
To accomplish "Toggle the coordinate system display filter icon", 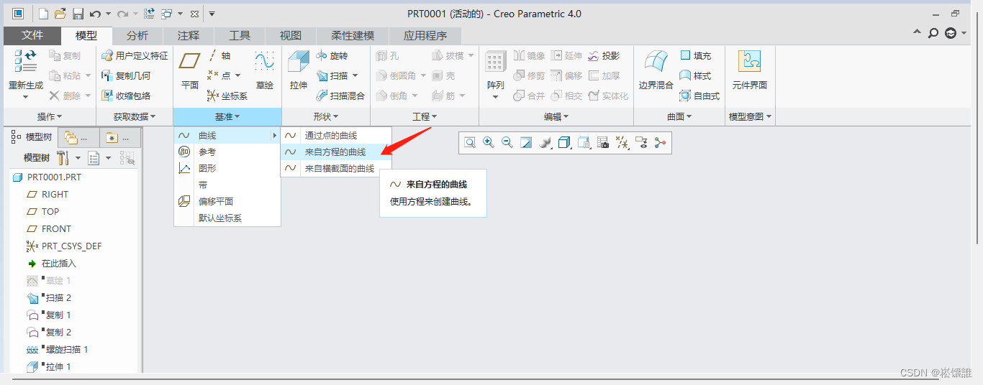I will point(622,143).
